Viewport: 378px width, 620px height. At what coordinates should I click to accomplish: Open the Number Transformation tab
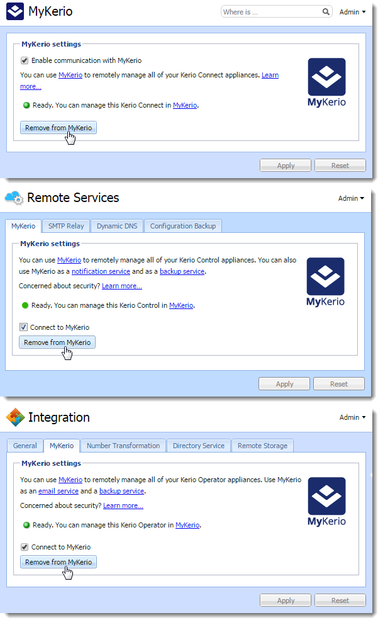point(123,446)
